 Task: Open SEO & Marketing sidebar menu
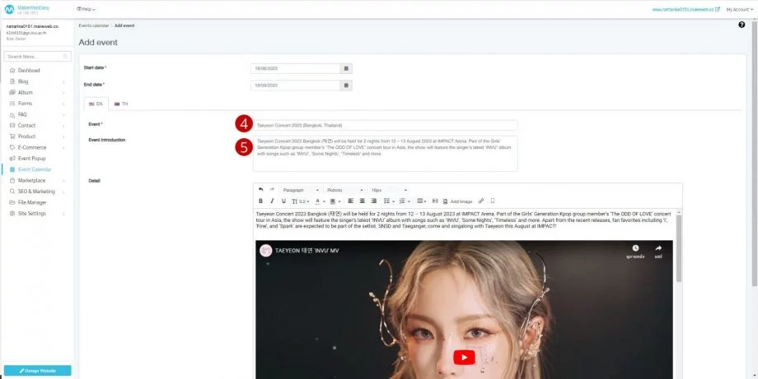point(37,192)
